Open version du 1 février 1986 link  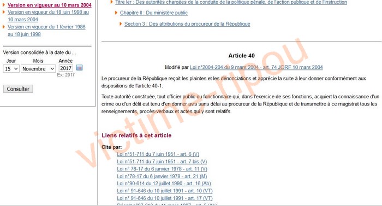(46, 31)
